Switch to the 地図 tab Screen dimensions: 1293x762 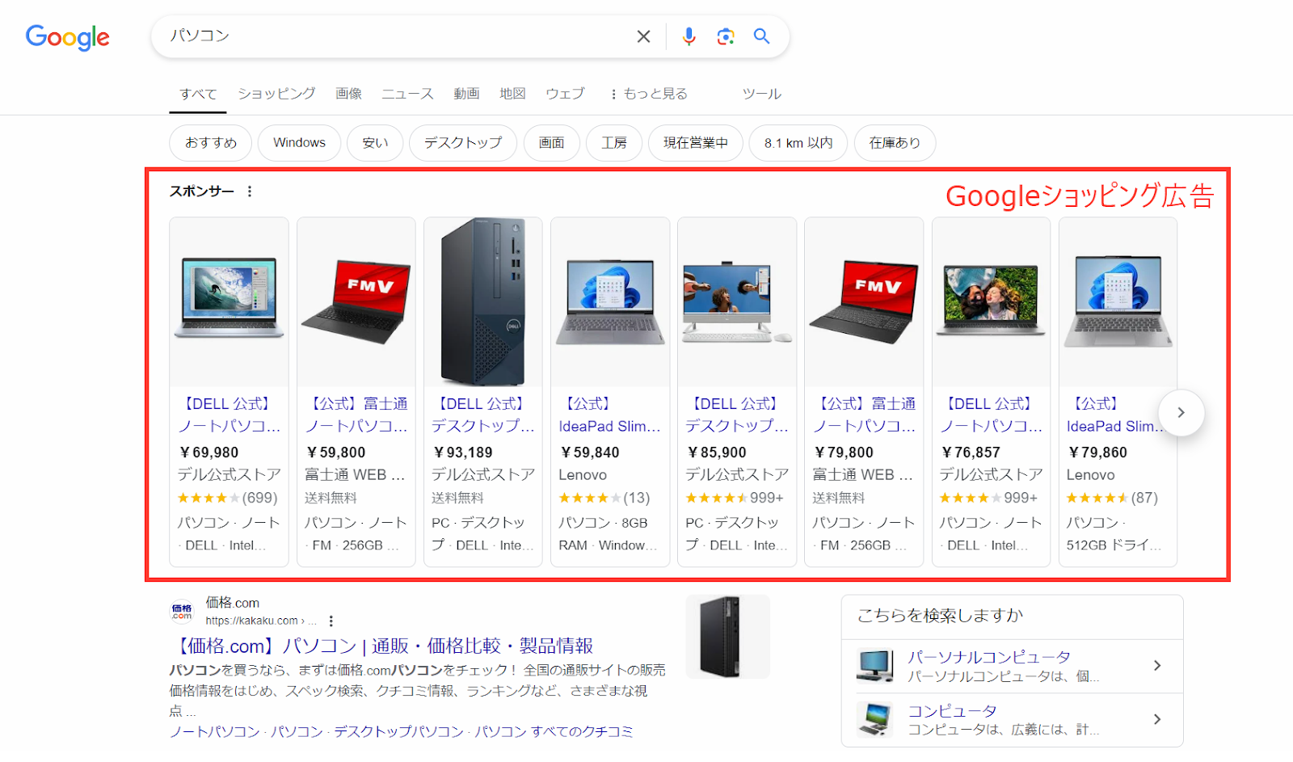pos(512,94)
